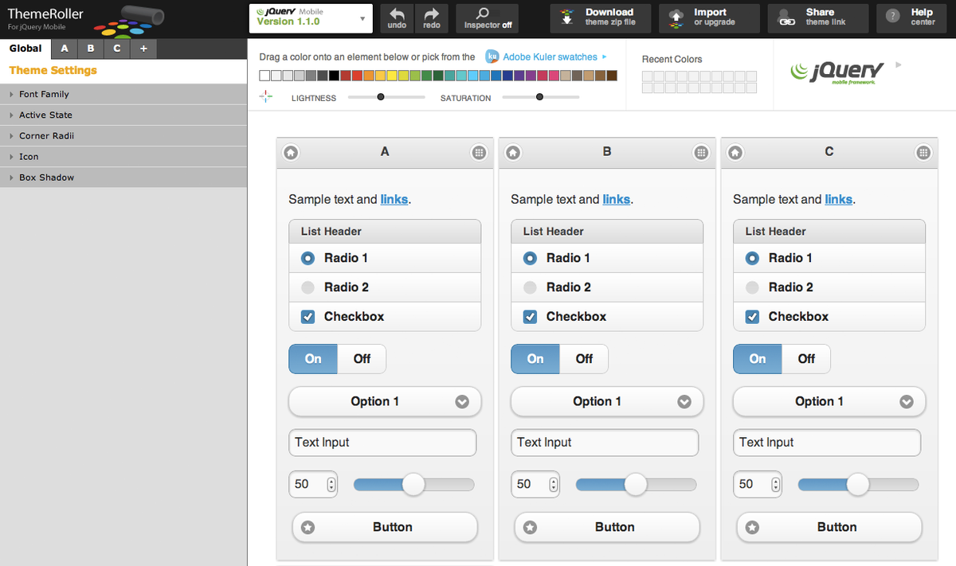Click the grid icon on swatch A header
The image size is (956, 566).
(479, 152)
